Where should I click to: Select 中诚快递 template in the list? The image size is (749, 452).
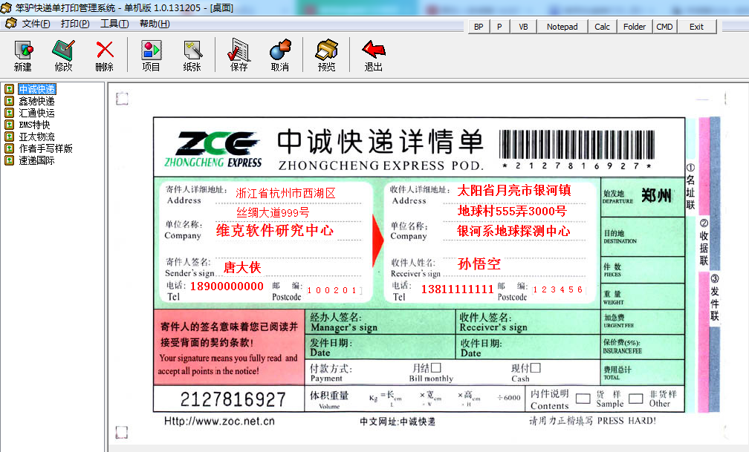pos(37,89)
